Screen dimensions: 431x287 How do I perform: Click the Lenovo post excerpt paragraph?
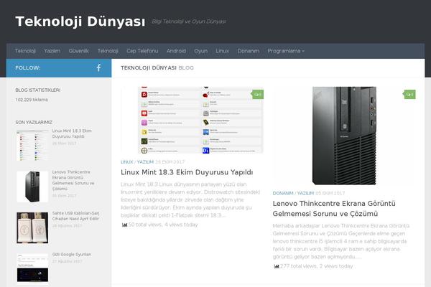pyautogui.click(x=341, y=241)
